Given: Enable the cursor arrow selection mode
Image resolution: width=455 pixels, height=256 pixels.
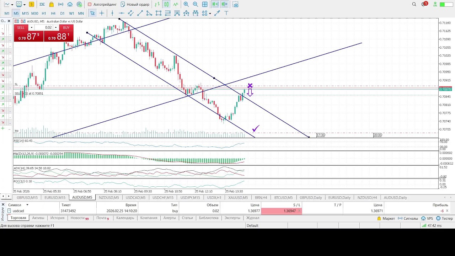Looking at the screenshot, I should click(x=92, y=13).
